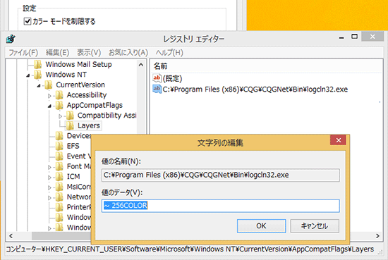Click the (既定) string value icon
The height and width of the screenshot is (260, 388).
point(157,78)
